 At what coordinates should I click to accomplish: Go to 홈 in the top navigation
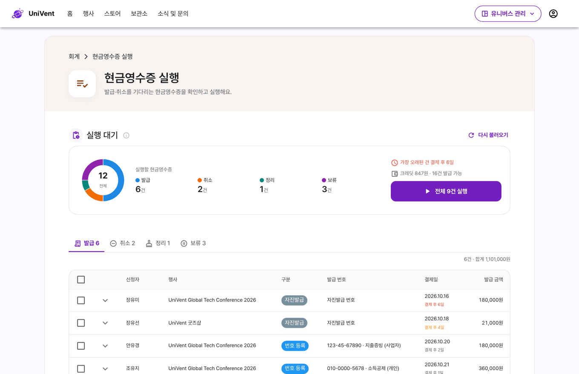70,14
